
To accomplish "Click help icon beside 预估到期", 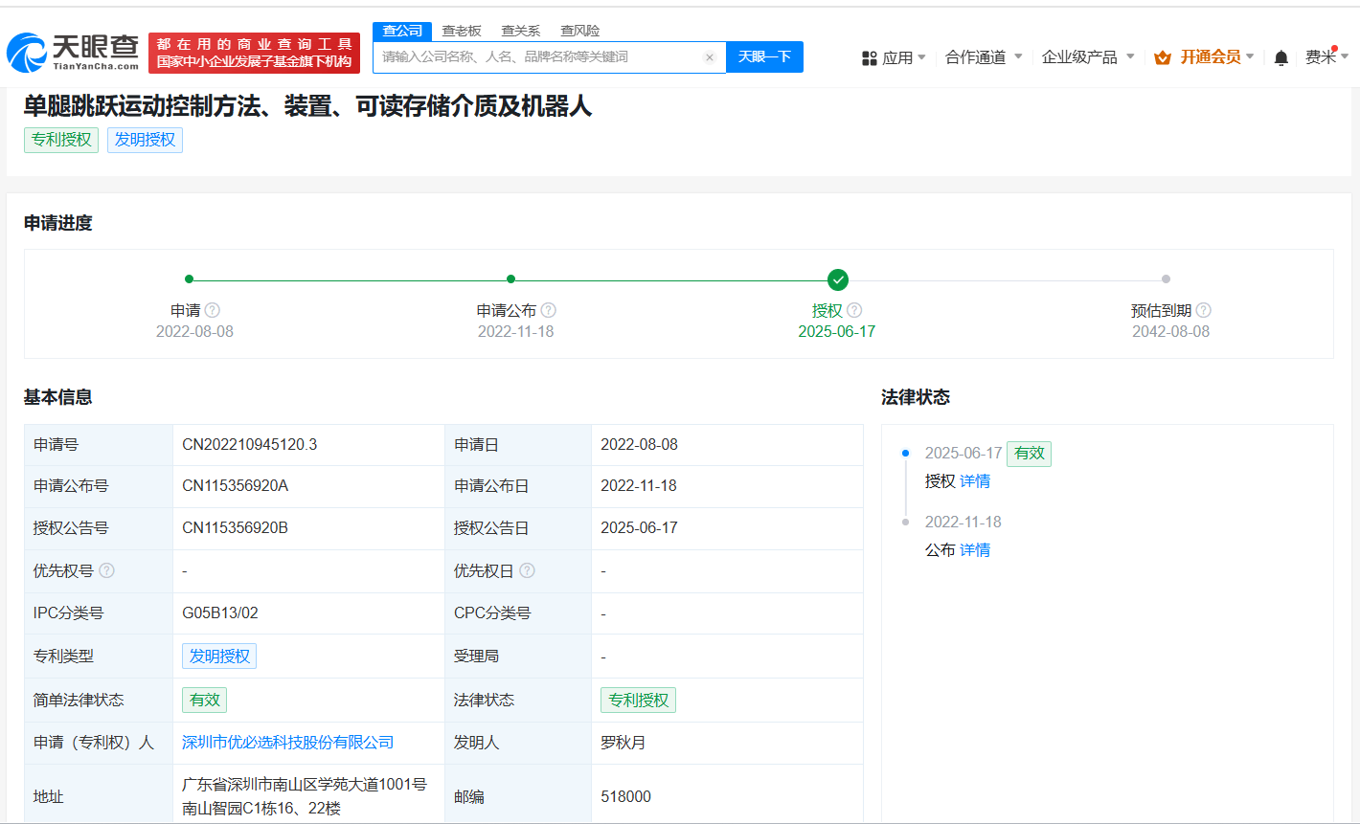I will pos(1204,310).
